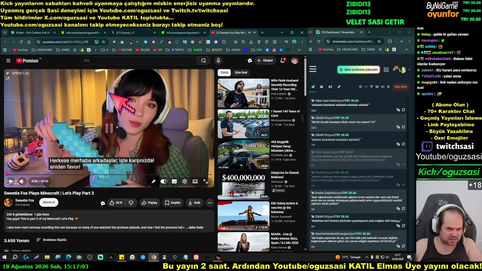Expand the description with daha fazla

click(195, 227)
